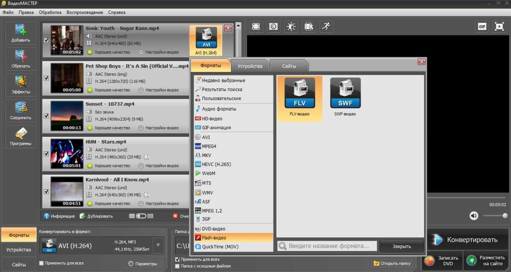The image size is (511, 272).
Task: Expand the AVI (H.264) format dropdown arrow
Action: [x=158, y=245]
